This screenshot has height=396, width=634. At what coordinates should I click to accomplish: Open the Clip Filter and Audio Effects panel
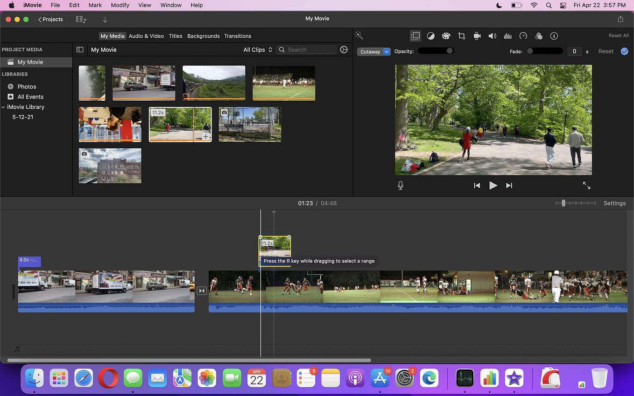pos(539,35)
